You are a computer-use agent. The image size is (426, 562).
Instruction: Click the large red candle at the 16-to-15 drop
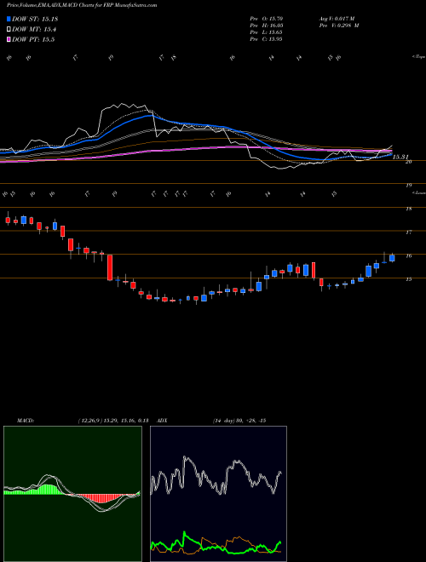110,267
